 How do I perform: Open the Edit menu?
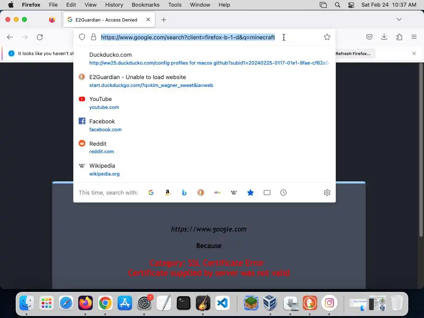[x=71, y=5]
